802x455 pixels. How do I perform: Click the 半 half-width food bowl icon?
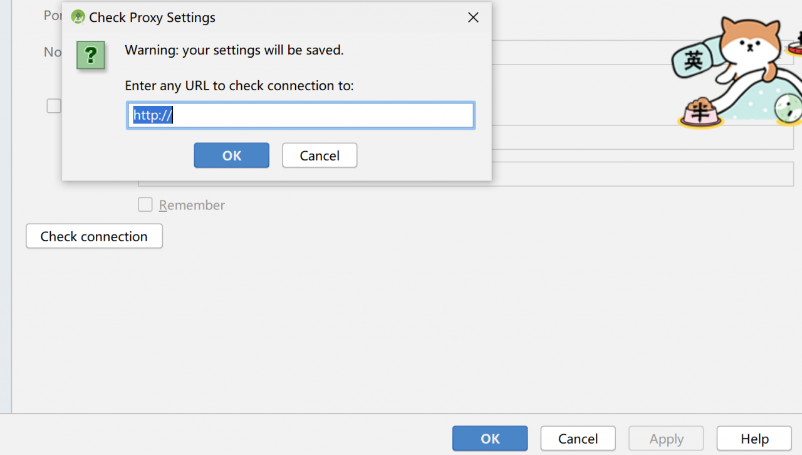[x=700, y=113]
